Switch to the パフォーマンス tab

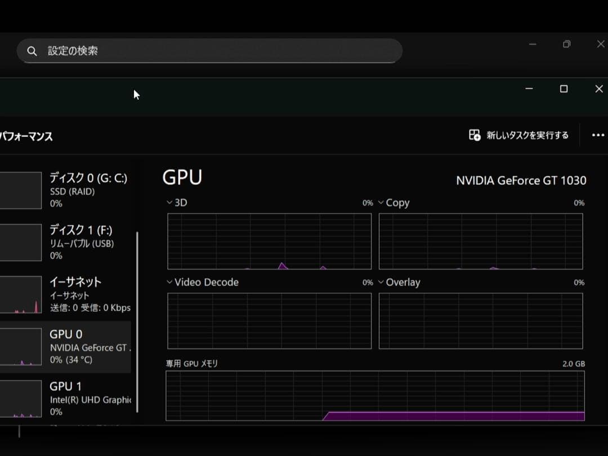26,136
